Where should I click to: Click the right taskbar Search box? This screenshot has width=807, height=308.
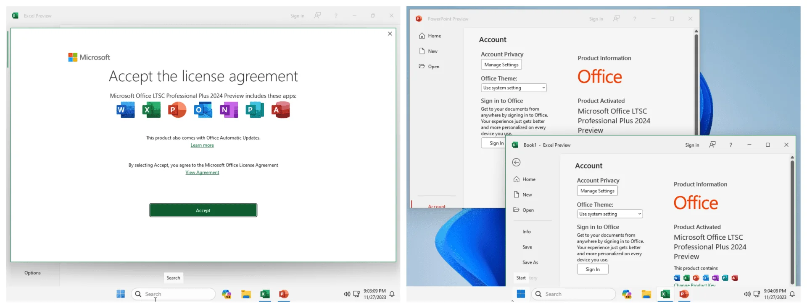click(573, 294)
